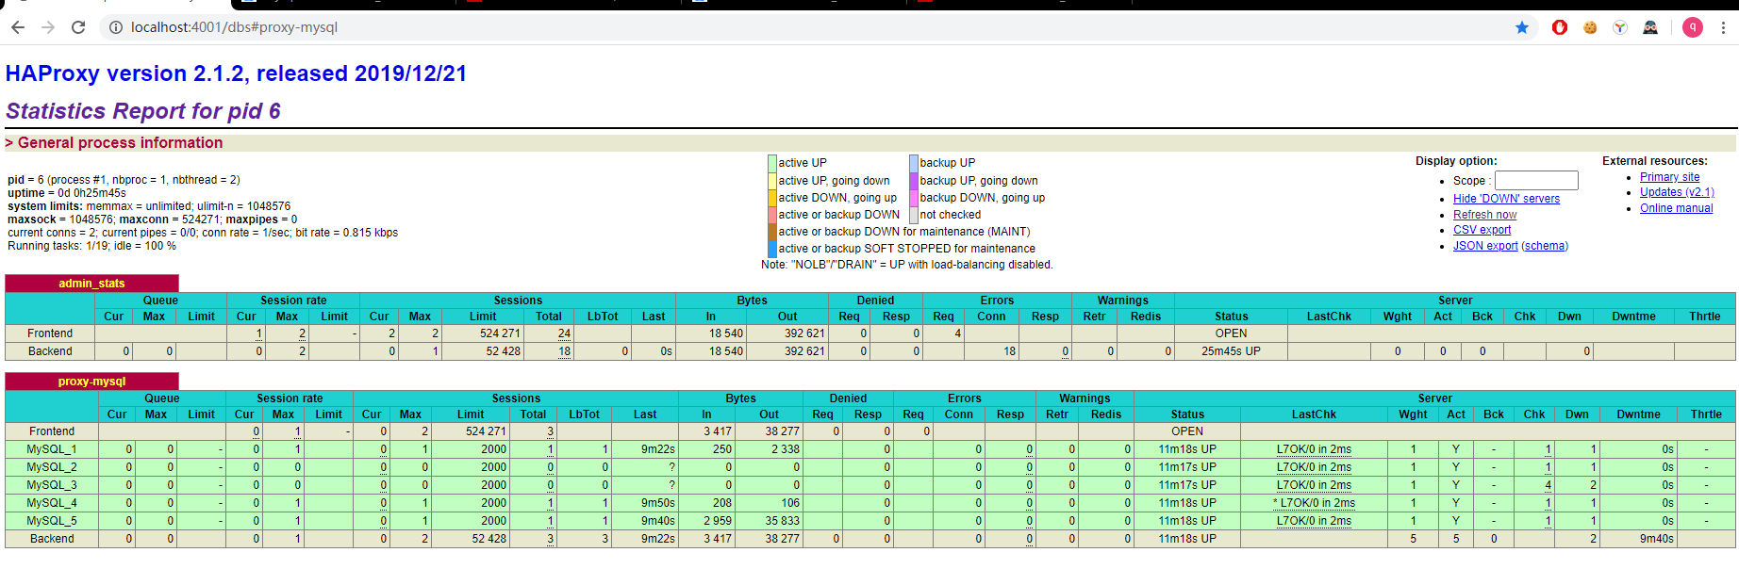Click the proxy-mysql table title
This screenshot has height=585, width=1739.
tap(91, 382)
